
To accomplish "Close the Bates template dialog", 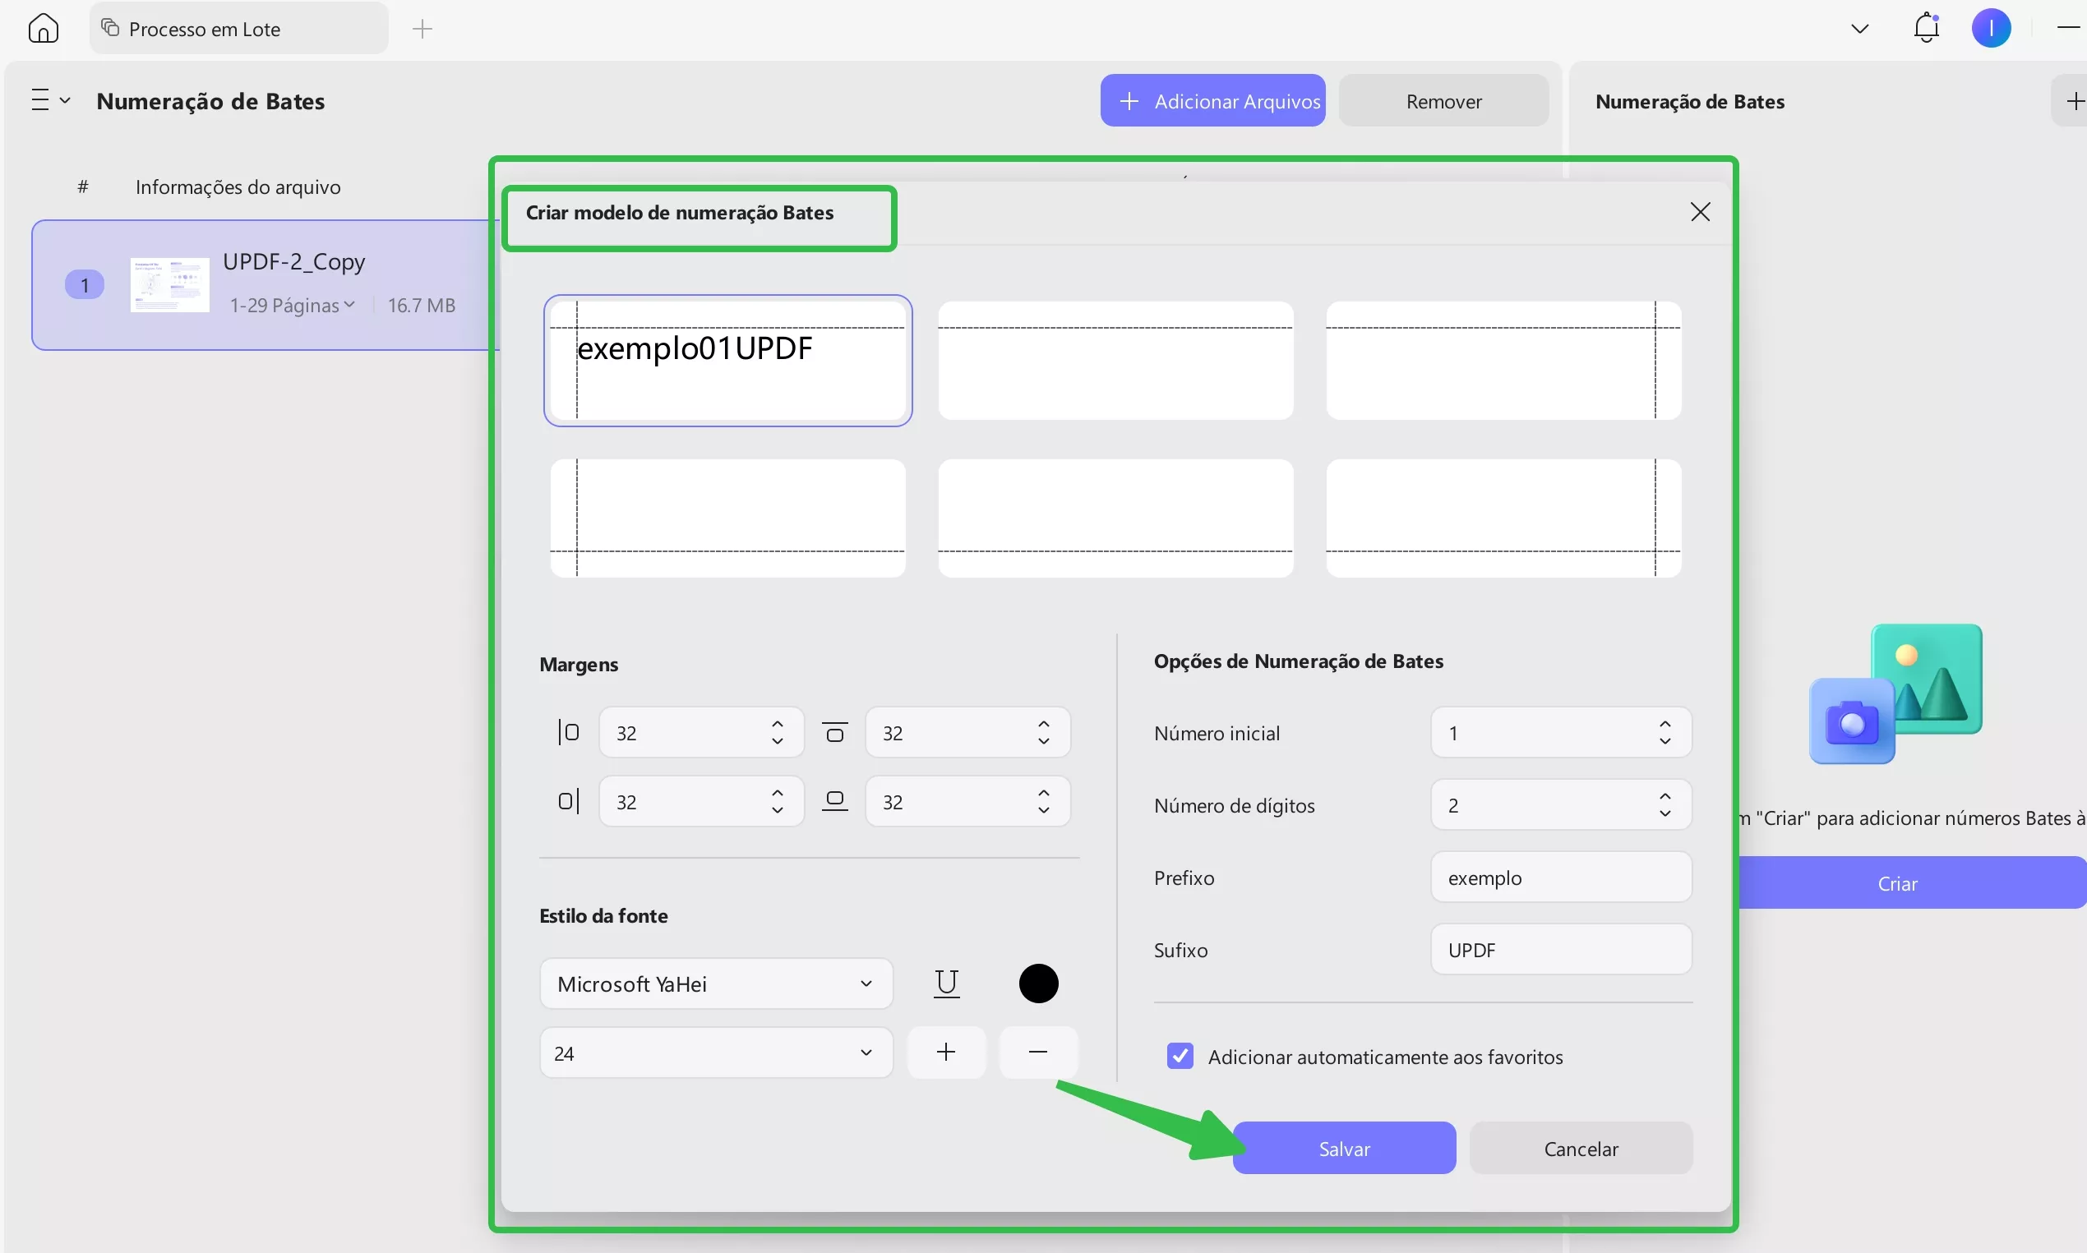I will (1700, 212).
